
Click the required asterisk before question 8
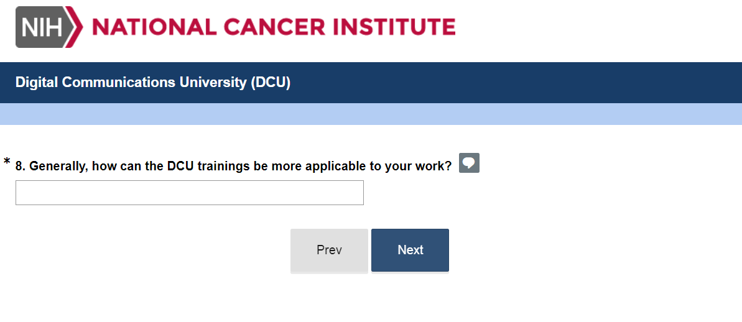click(x=7, y=162)
